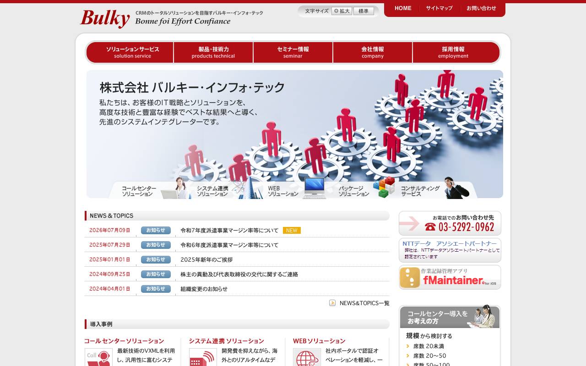This screenshot has height=366, width=586.
Task: Open 株主の異動及び代表取締役の交代 news
Action: 239,274
